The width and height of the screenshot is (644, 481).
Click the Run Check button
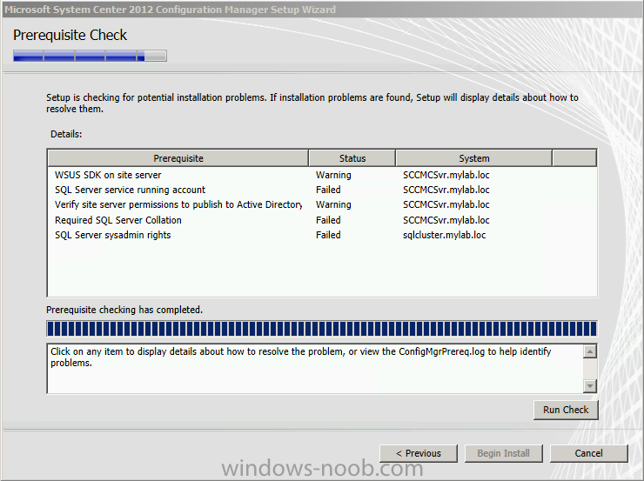click(x=566, y=410)
